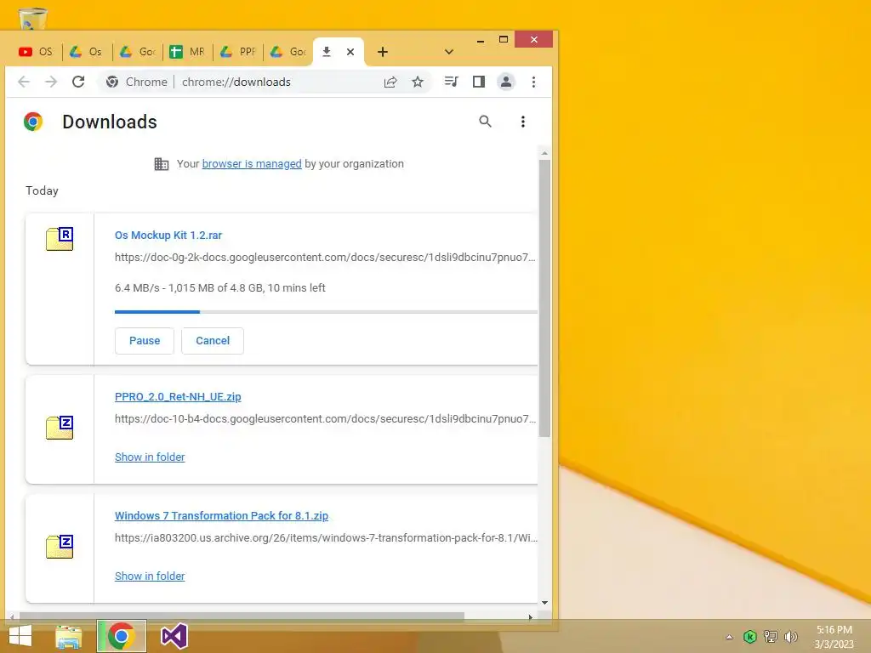871x653 pixels.
Task: Click the PPRO zip file icon
Action: (60, 428)
